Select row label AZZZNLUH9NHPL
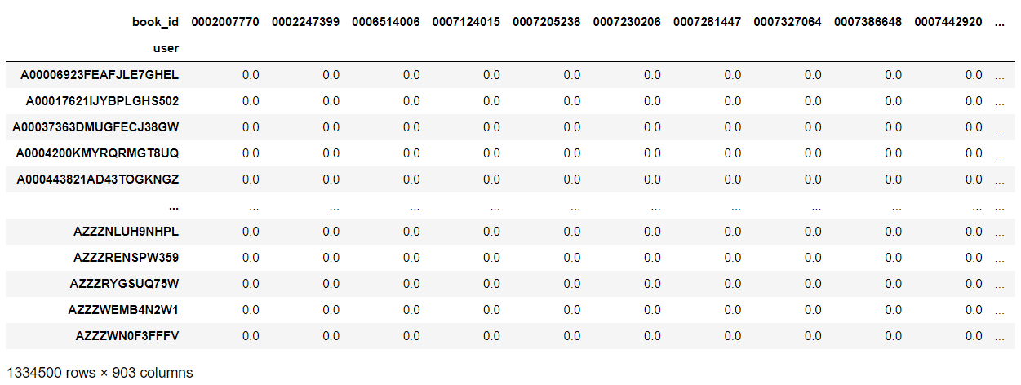The height and width of the screenshot is (385, 1021). pos(126,232)
